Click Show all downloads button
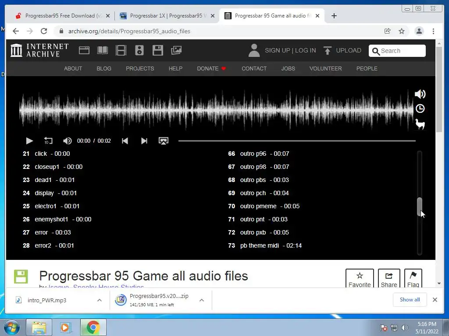 point(410,300)
